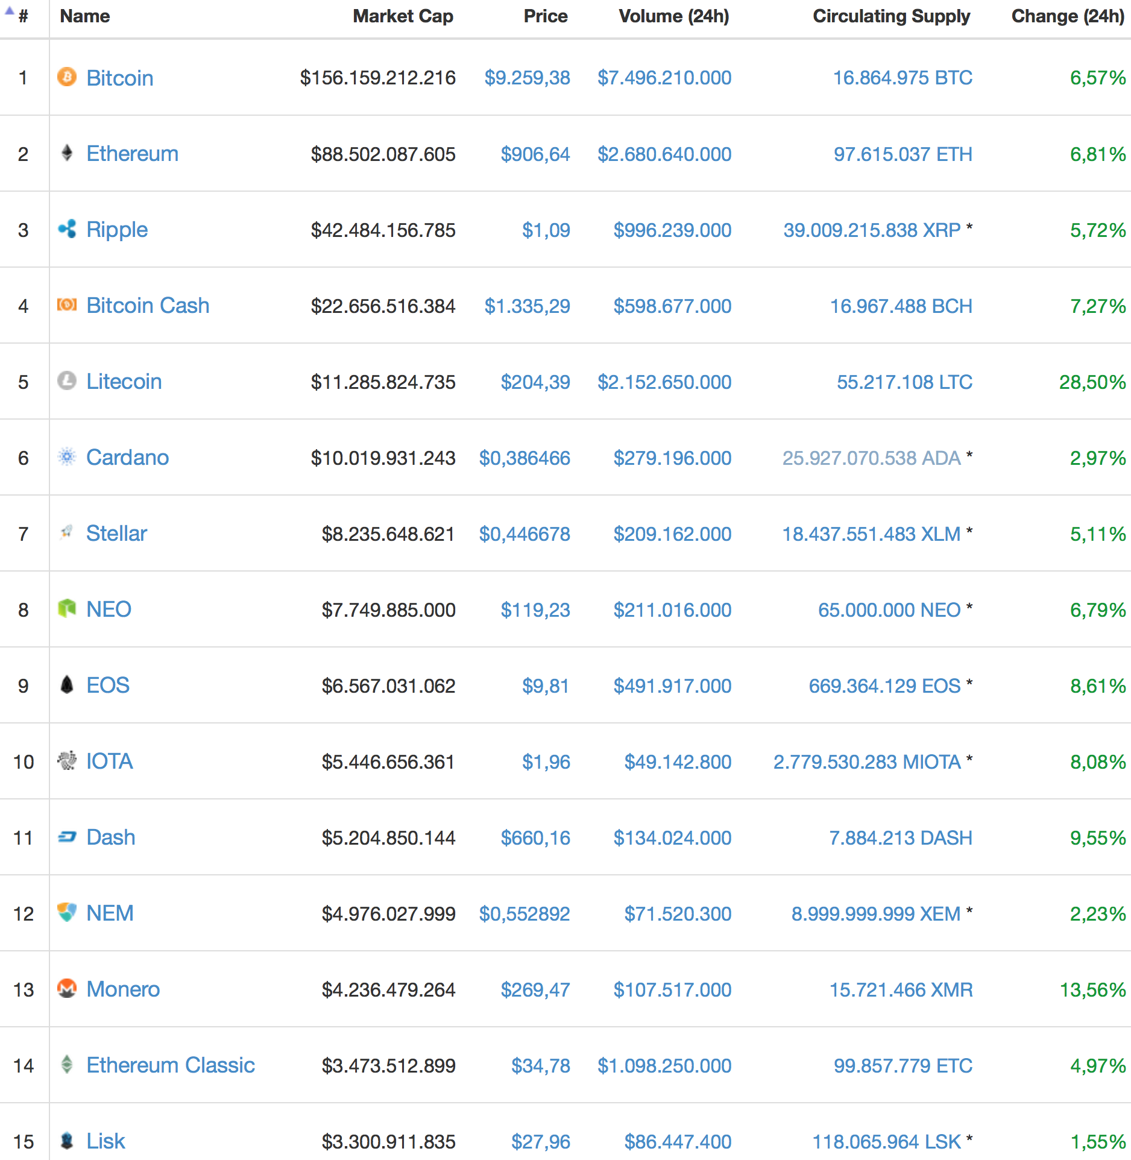This screenshot has height=1160, width=1131.
Task: Open the Litecoin name link
Action: 124,382
